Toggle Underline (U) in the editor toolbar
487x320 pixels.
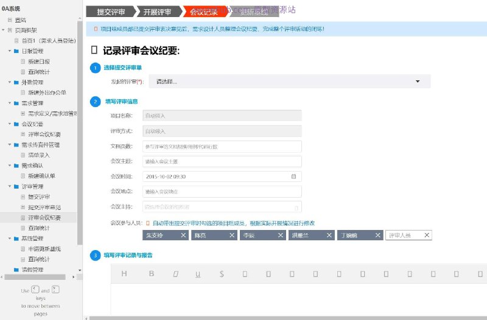[198, 274]
